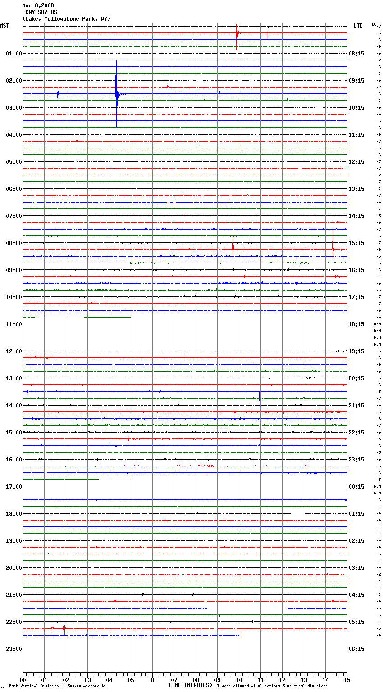This screenshot has width=383, height=692.
Task: Click the "15:15" UTC time label
Action: click(356, 243)
